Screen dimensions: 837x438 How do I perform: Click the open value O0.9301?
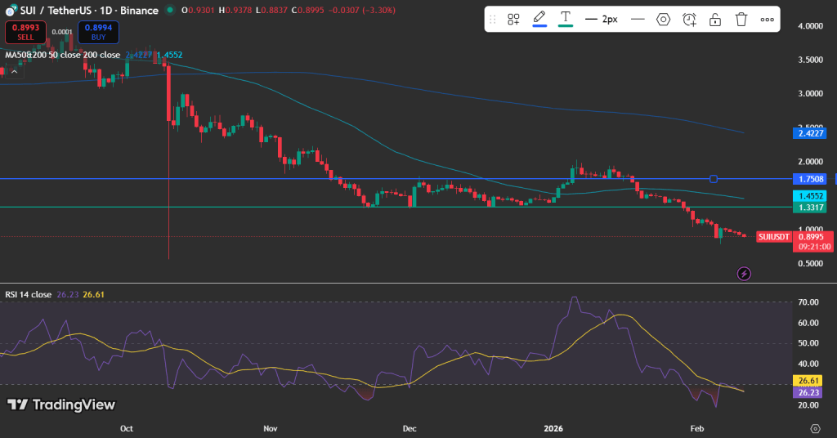(199, 10)
